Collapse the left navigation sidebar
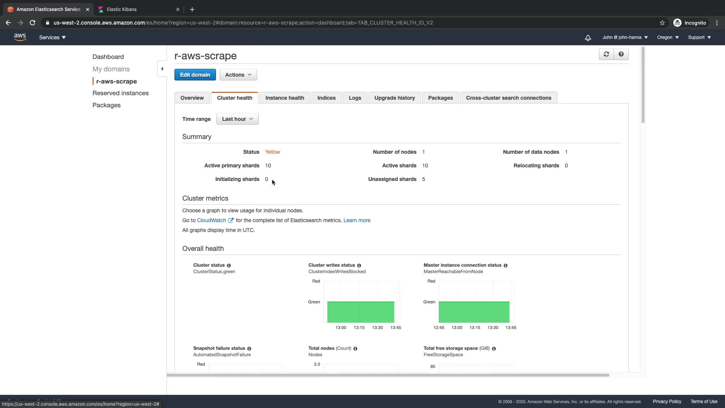 (162, 69)
